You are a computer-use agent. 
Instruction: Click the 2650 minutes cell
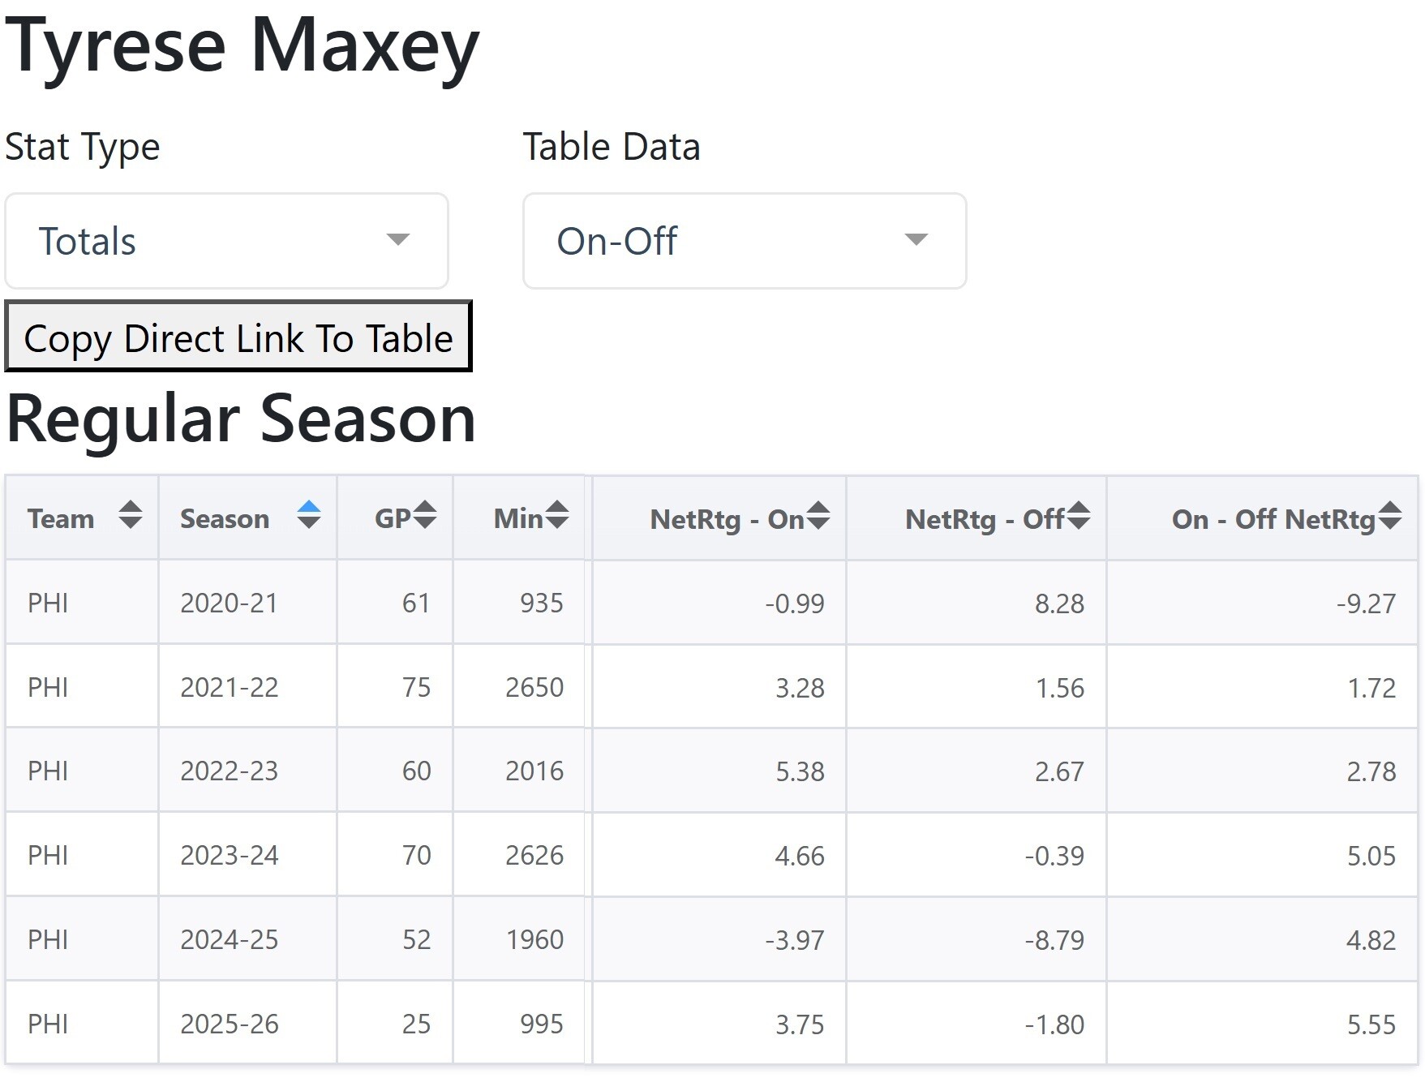(534, 688)
